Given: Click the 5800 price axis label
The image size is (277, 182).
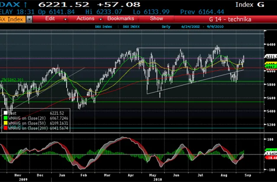Looking at the screenshot, I should (x=271, y=84).
